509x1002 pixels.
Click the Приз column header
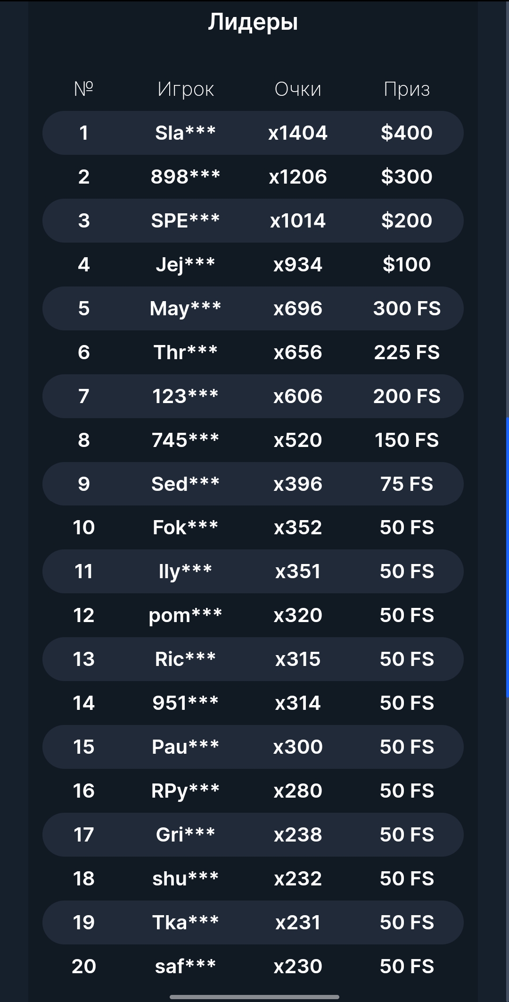(x=407, y=89)
